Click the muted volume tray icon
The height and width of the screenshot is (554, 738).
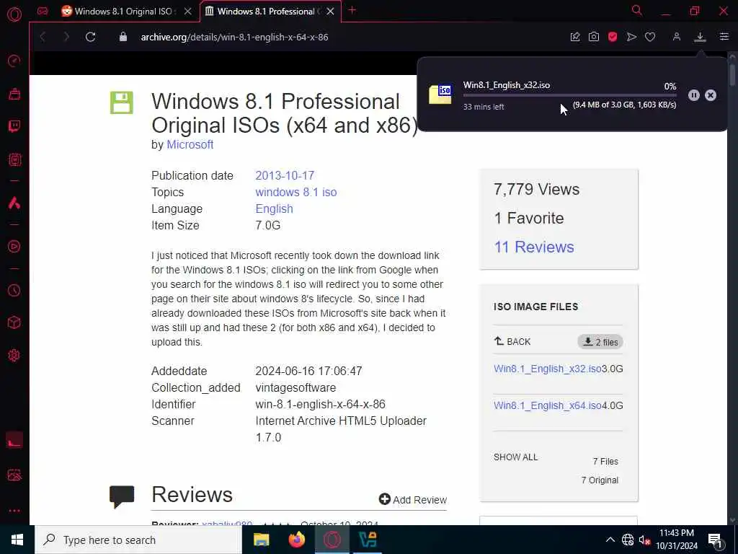[x=644, y=540]
